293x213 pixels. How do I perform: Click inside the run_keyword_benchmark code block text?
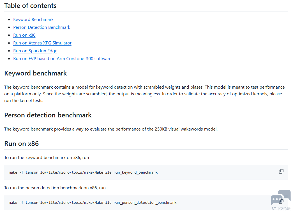point(83,172)
